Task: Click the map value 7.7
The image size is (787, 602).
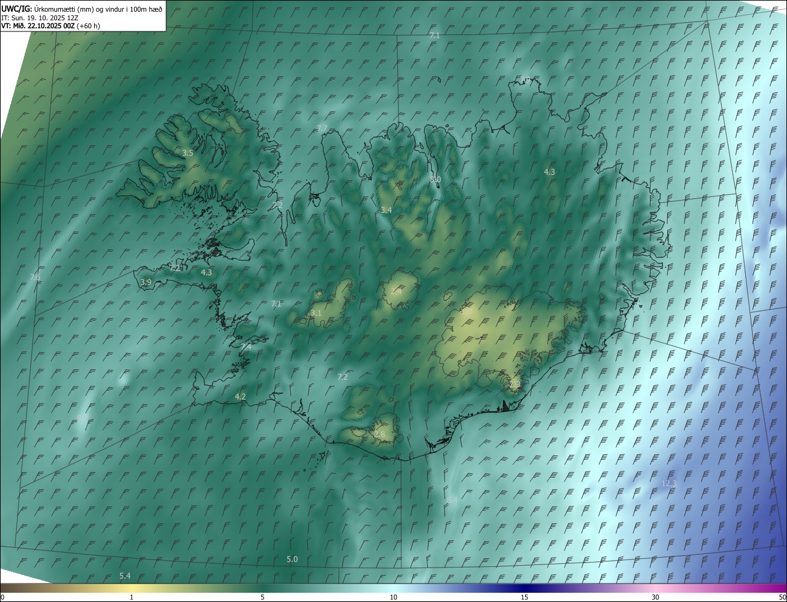Action: (322, 128)
